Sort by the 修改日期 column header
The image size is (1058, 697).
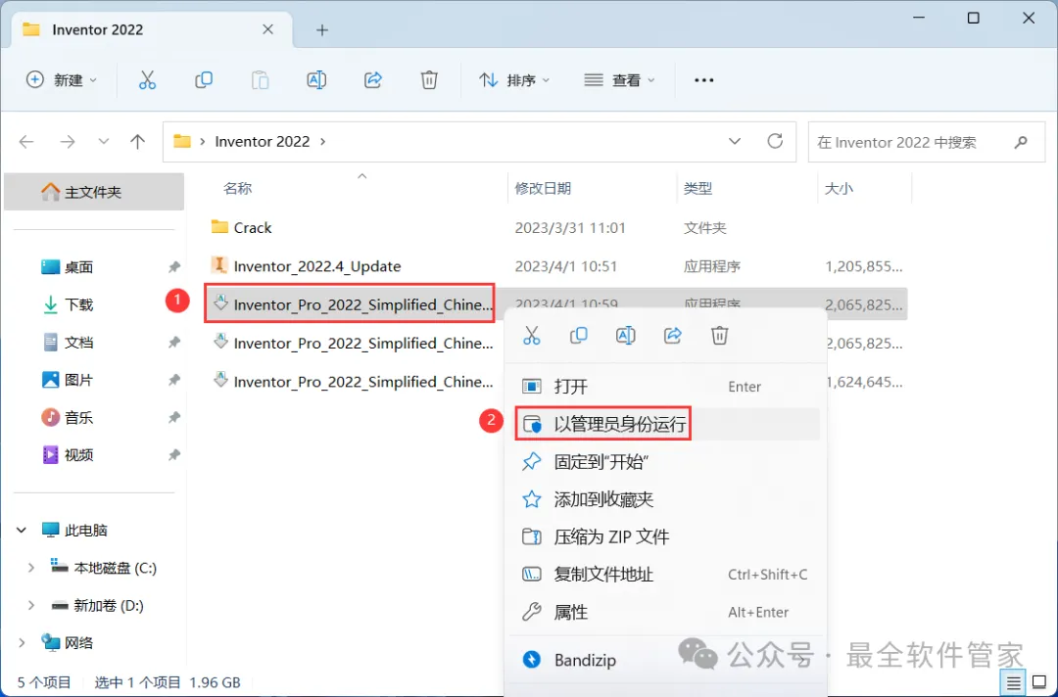tap(543, 188)
